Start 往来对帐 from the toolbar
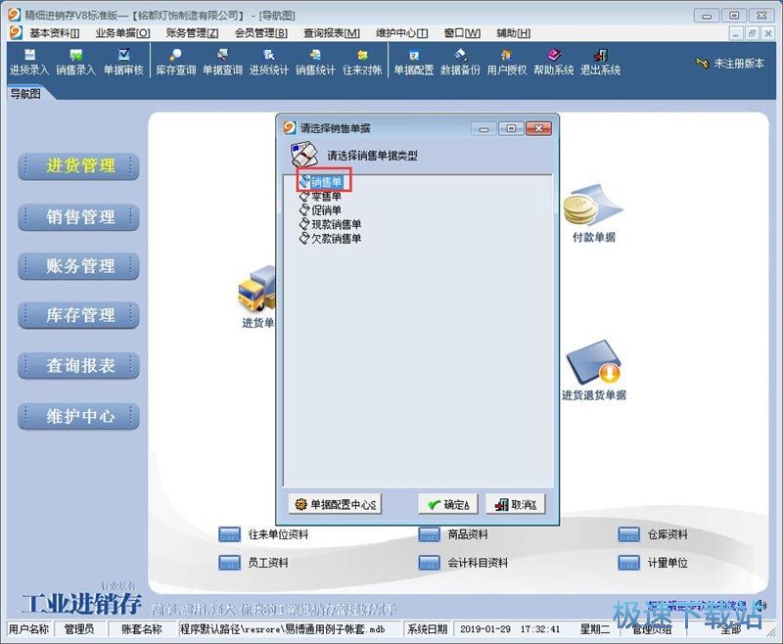Screen dimensions: 783x644 tap(363, 64)
